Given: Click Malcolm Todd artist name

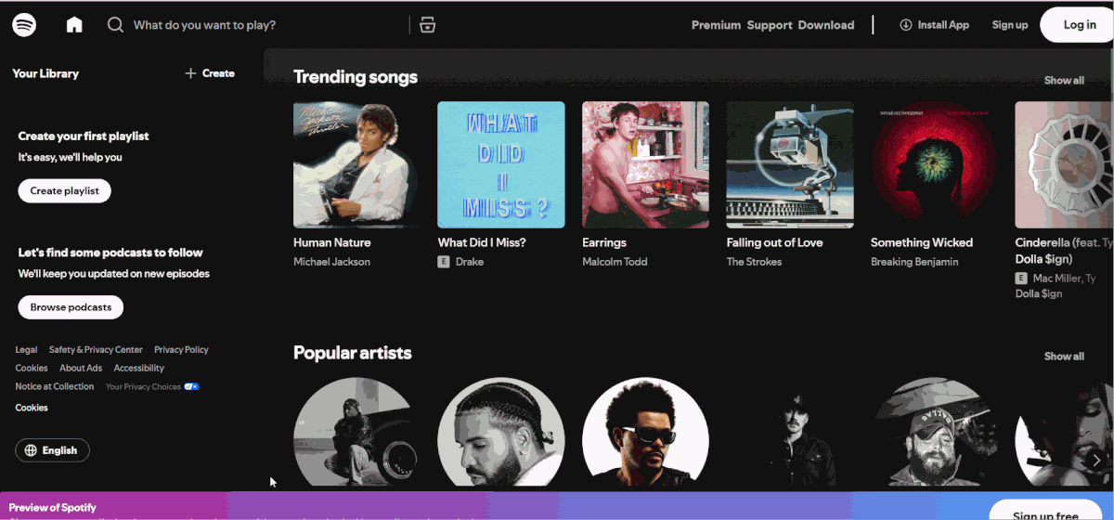Looking at the screenshot, I should click(x=616, y=262).
